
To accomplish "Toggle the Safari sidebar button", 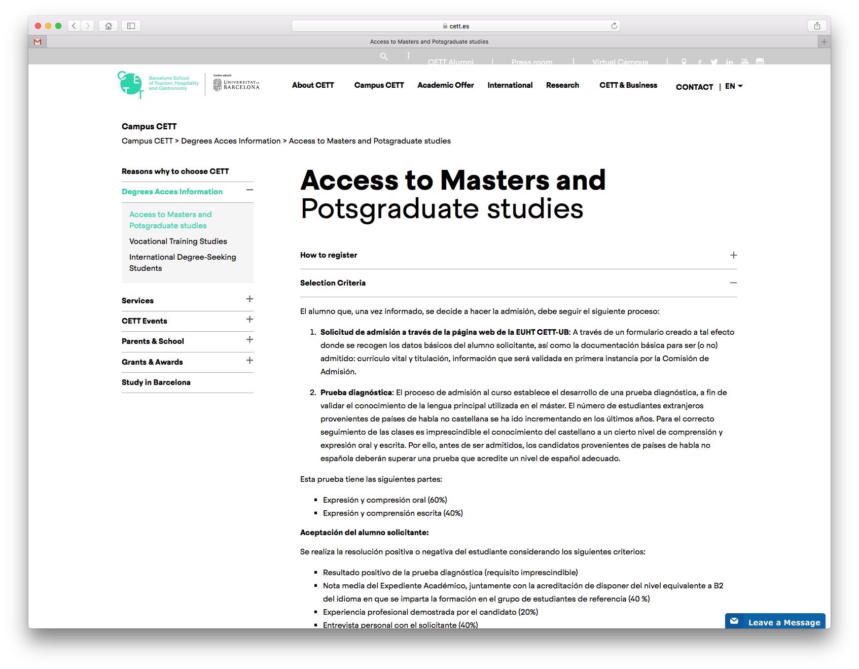I will click(x=131, y=26).
